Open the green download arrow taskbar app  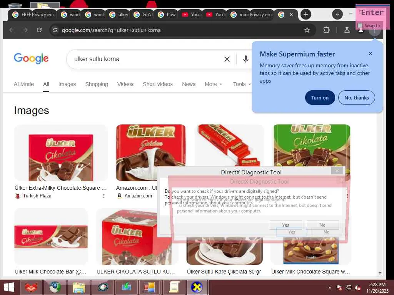126,287
